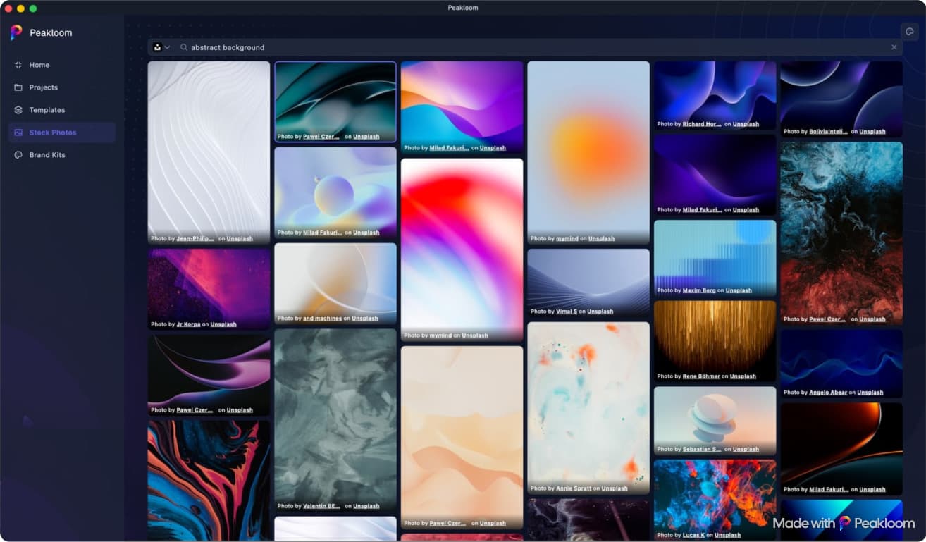
Task: Open Unsplash link under Jr Korpa photo
Action: pos(223,325)
